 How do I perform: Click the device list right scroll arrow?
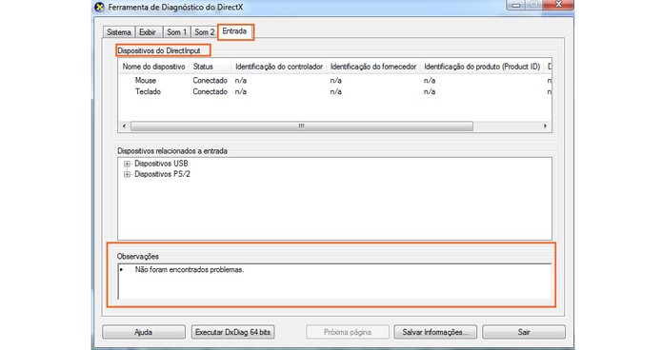tap(545, 126)
